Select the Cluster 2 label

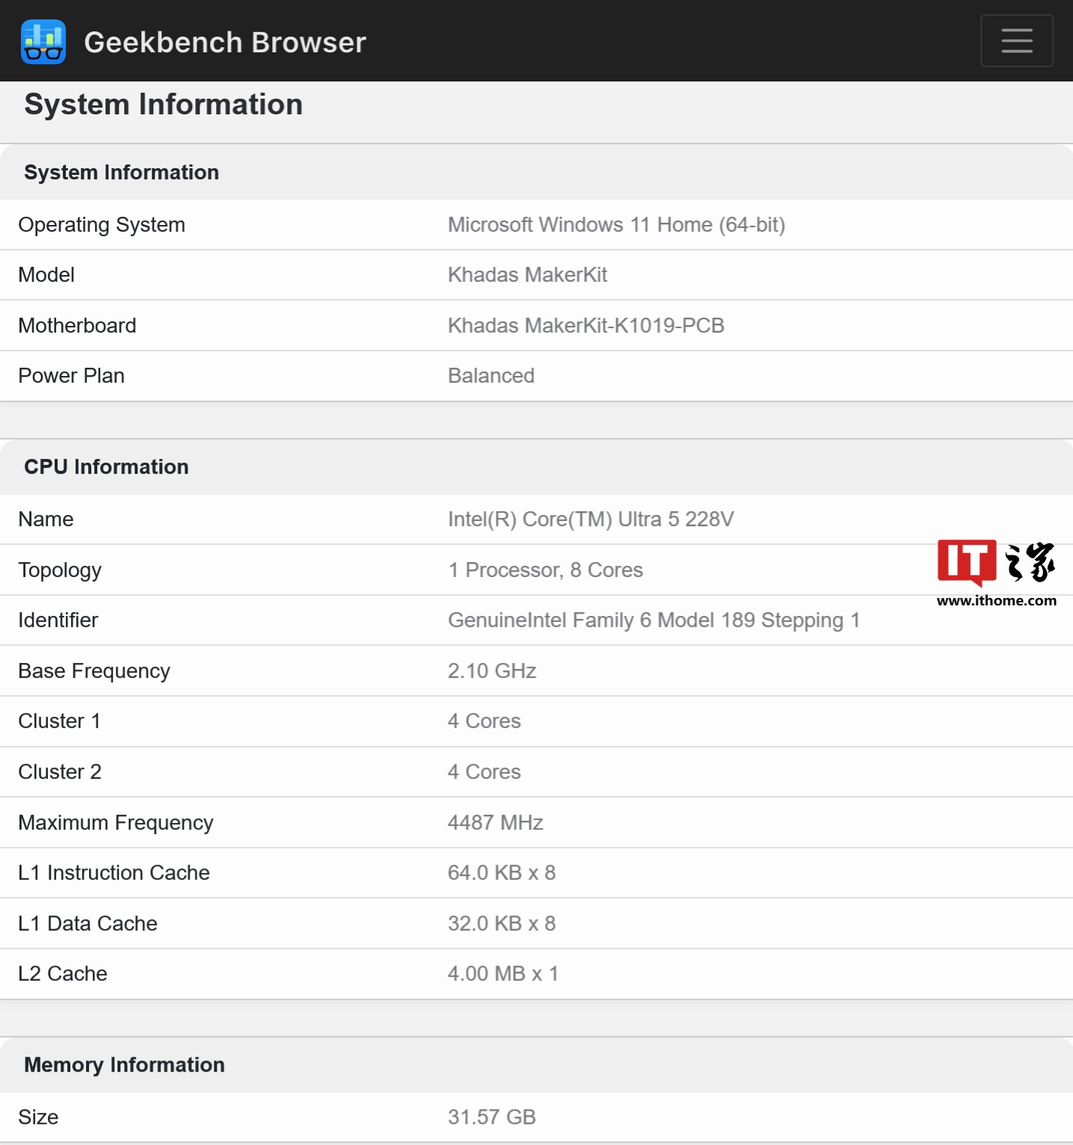click(x=60, y=772)
